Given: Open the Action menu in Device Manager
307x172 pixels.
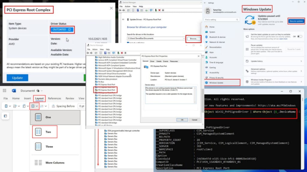Looking at the screenshot, I should click(x=128, y=7).
